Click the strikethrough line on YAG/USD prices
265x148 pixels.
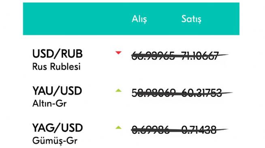click(x=180, y=130)
